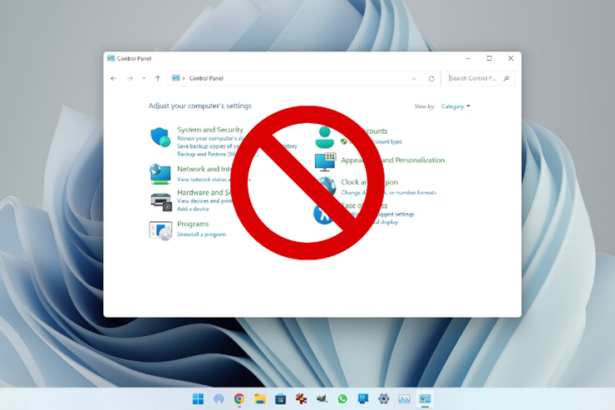This screenshot has height=410, width=615.
Task: Go up one level with Up arrow
Action: [x=158, y=78]
